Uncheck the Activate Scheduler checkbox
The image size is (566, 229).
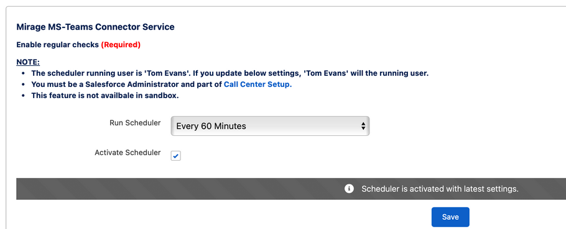(176, 156)
